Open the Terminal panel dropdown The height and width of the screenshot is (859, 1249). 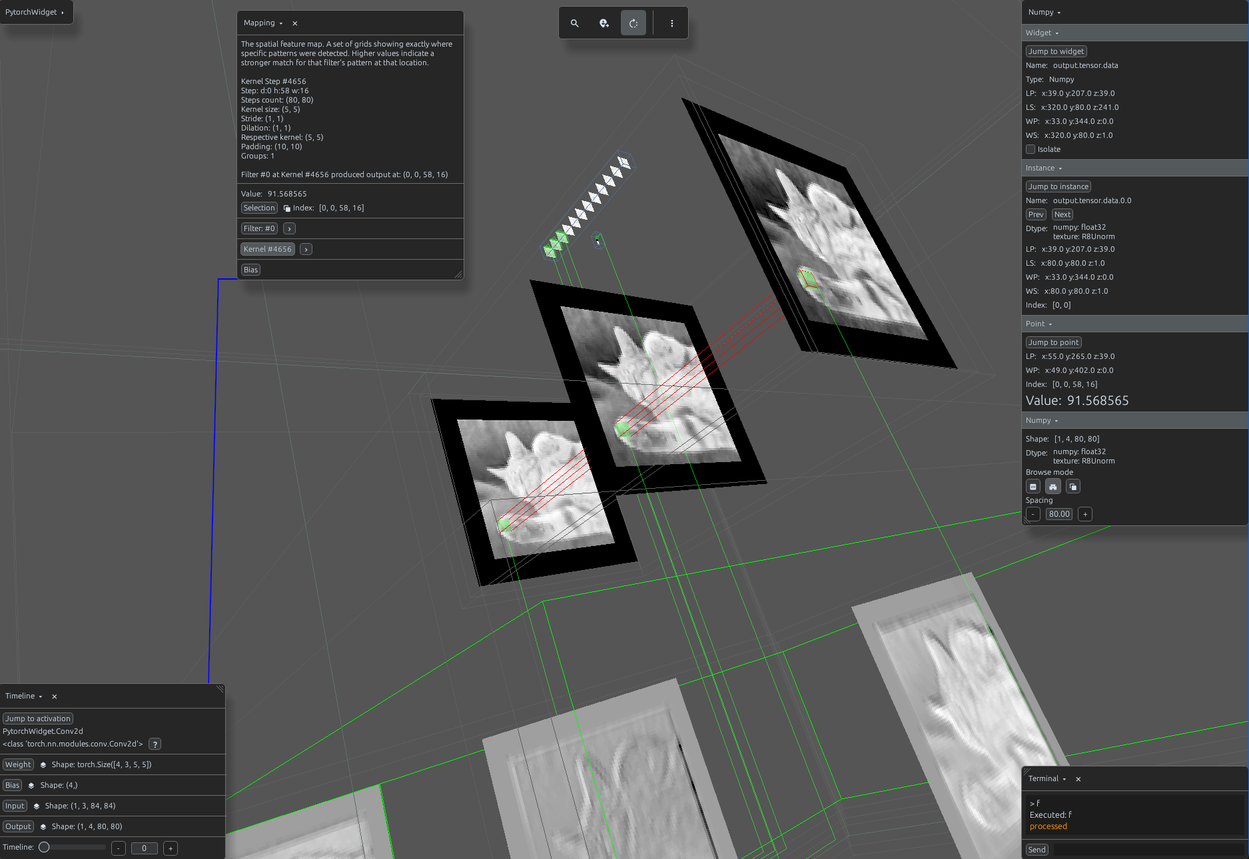[1047, 779]
